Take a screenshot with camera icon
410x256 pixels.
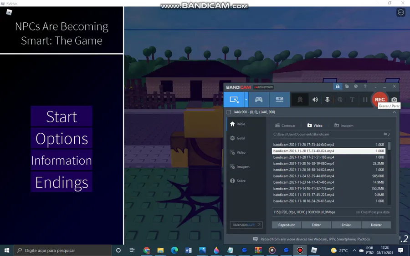pos(395,100)
